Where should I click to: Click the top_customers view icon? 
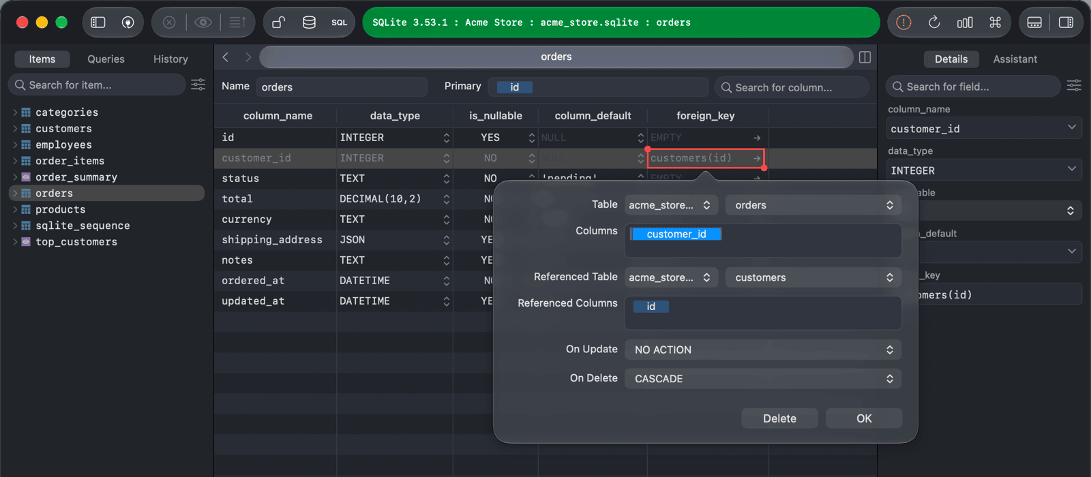coord(26,242)
